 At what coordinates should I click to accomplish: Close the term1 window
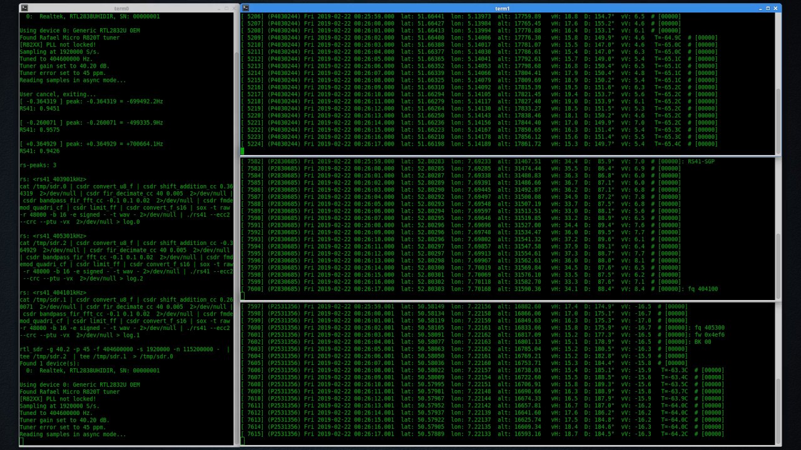point(777,8)
